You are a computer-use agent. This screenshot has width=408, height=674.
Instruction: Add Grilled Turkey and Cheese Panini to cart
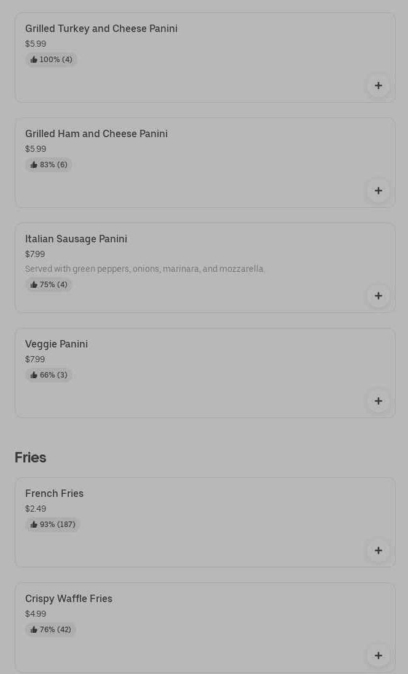pos(378,85)
